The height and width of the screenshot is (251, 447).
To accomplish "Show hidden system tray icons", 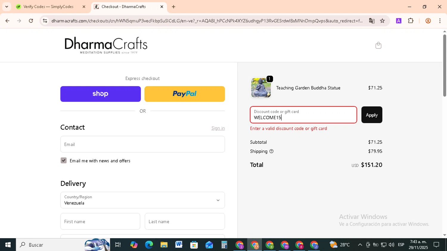I will tap(360, 245).
